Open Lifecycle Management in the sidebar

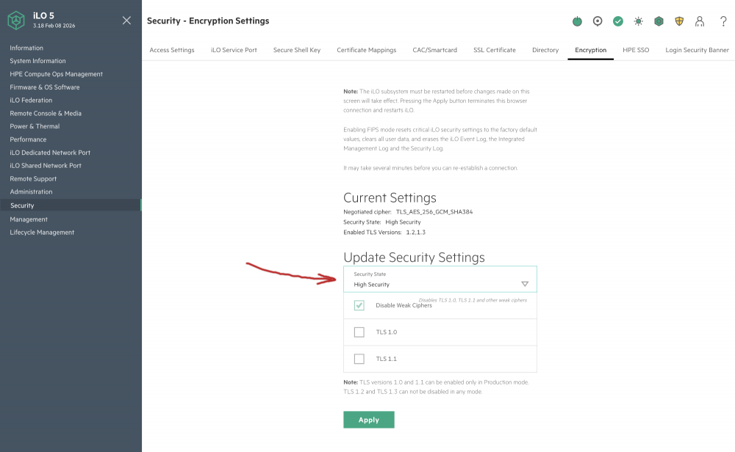[x=42, y=232]
